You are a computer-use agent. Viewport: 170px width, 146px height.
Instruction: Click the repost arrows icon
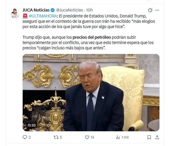tap(56, 137)
